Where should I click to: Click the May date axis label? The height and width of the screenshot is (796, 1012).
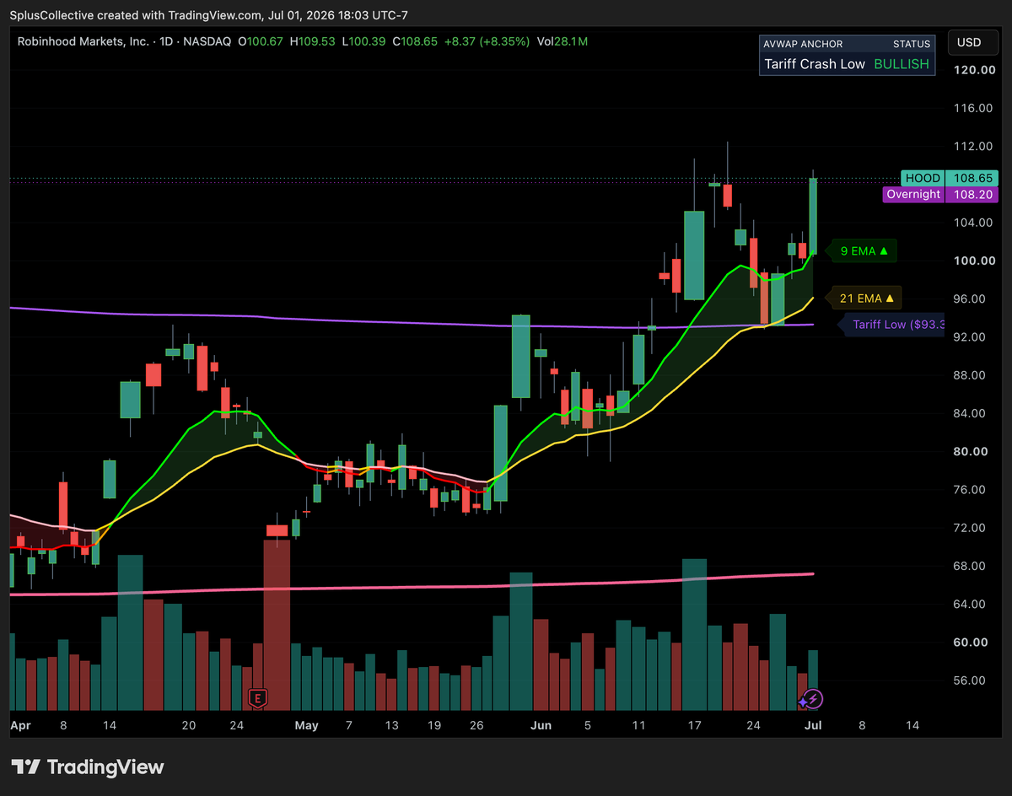click(307, 725)
